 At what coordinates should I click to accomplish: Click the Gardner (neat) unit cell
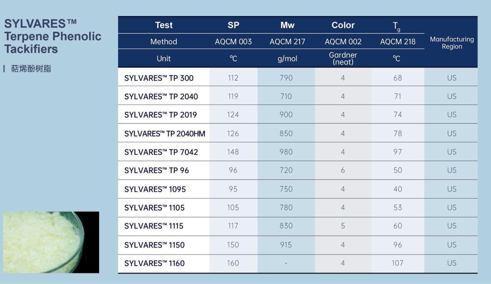coord(343,58)
